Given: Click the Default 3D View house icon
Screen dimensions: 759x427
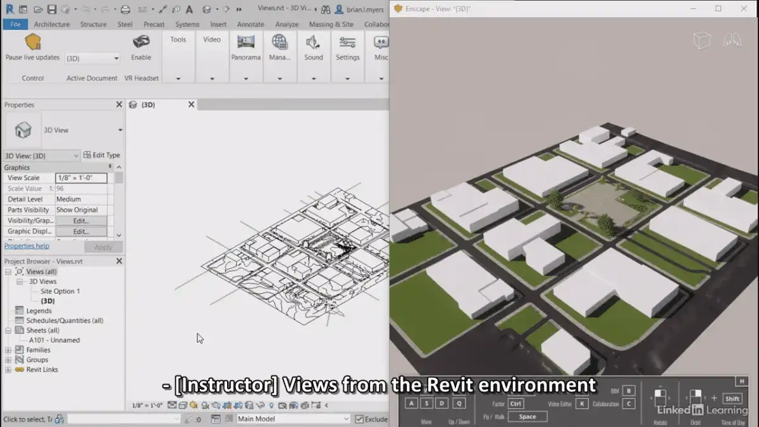Looking at the screenshot, I should pos(207,9).
